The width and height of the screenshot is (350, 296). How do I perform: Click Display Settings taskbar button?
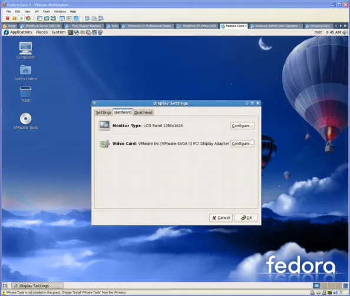pos(38,285)
